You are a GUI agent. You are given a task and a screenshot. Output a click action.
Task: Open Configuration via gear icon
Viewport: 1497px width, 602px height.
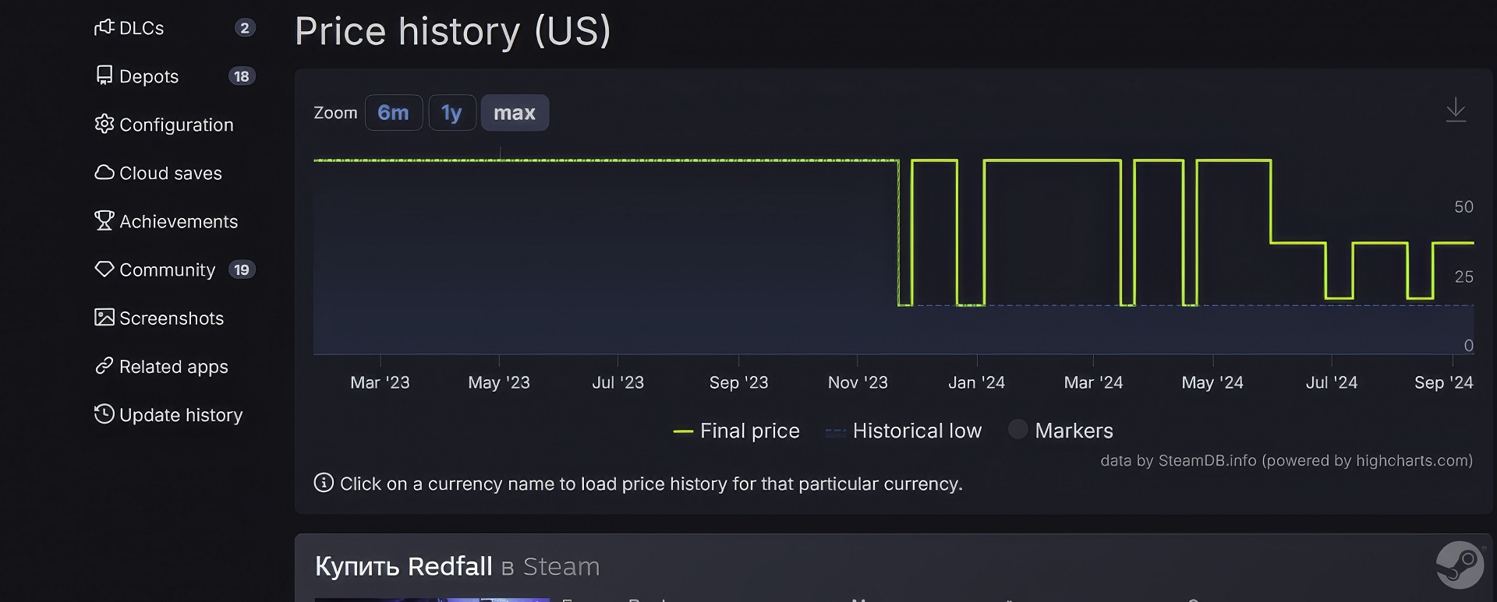(104, 124)
